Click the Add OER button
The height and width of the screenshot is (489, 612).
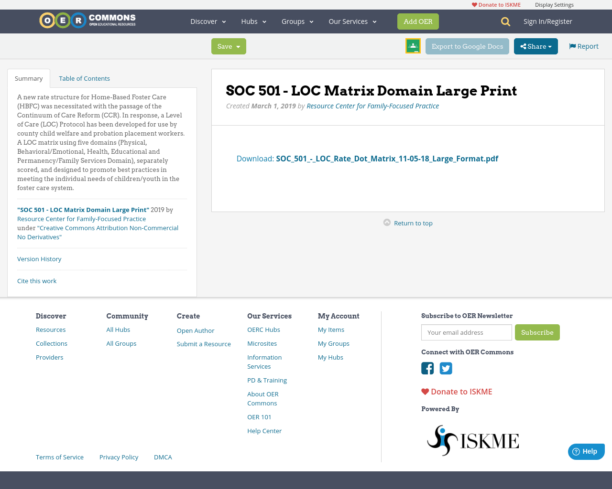pyautogui.click(x=417, y=21)
